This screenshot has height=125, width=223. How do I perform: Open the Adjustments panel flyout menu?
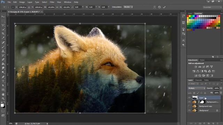coord(221,60)
